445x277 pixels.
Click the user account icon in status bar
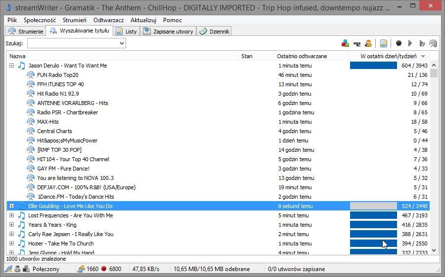coord(18,269)
